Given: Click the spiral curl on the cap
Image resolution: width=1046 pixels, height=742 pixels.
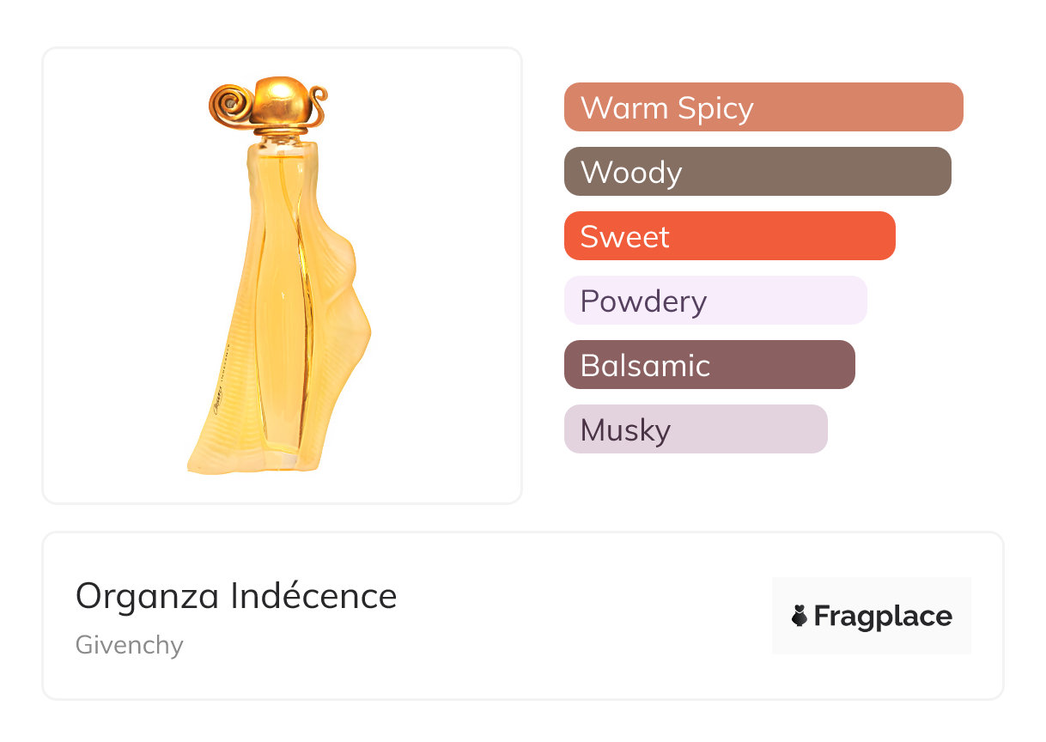Looking at the screenshot, I should coord(229,105).
